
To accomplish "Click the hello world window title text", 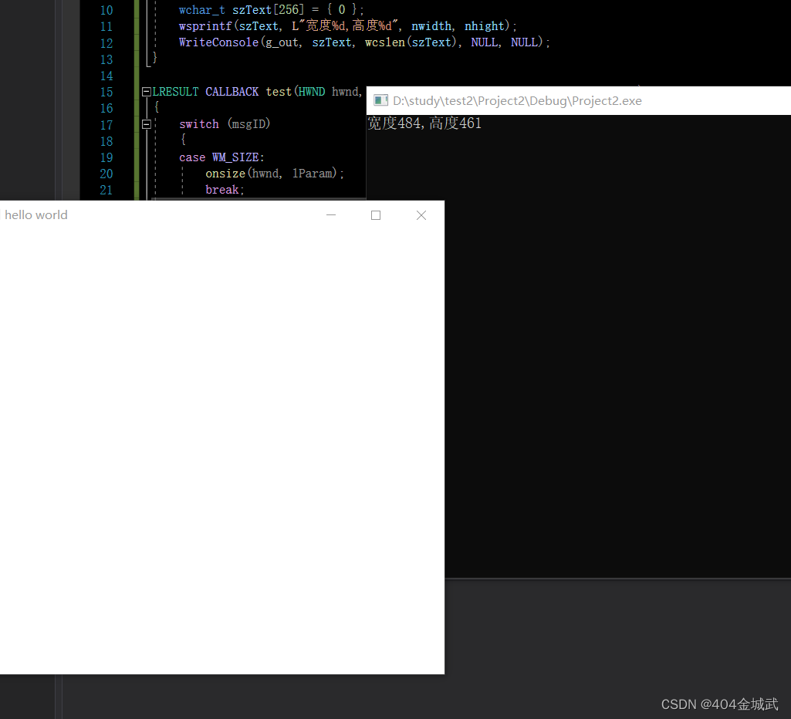I will (36, 215).
